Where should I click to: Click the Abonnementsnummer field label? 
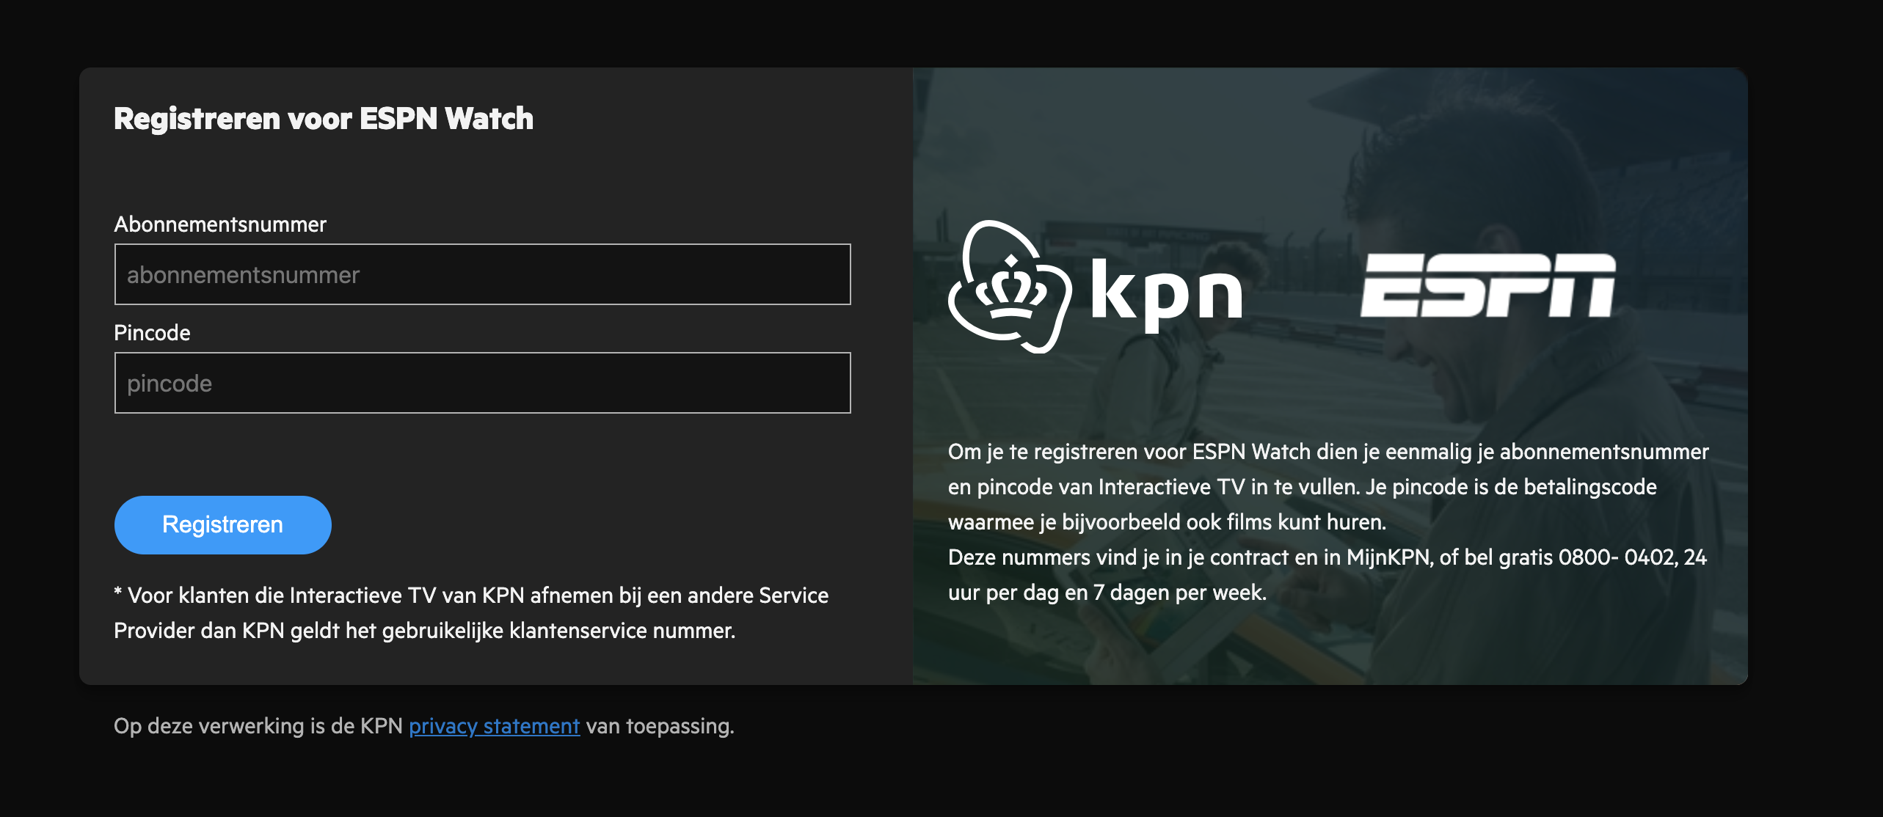coord(220,224)
